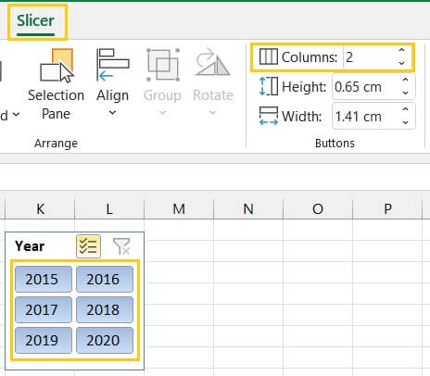Select column M header

(x=179, y=209)
